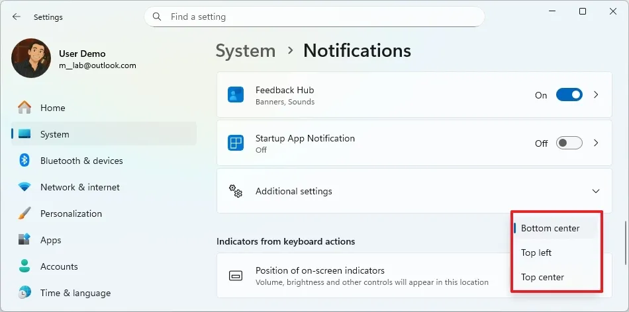Open Time & language label

(x=75, y=293)
